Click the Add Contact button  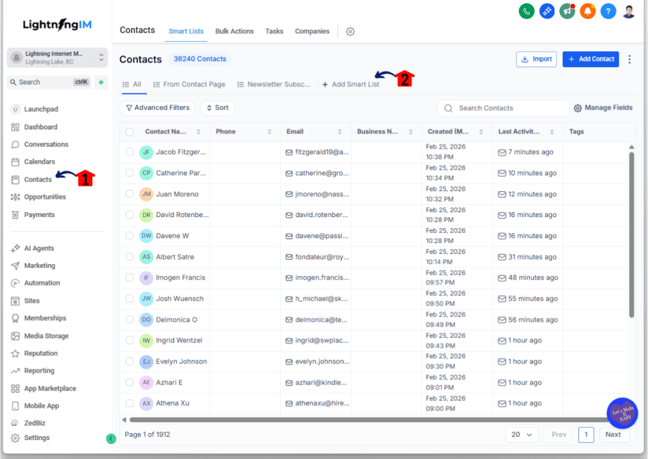coord(590,58)
